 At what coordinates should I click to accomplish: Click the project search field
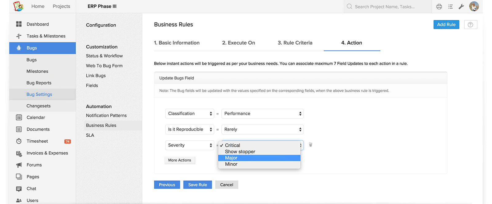click(387, 6)
